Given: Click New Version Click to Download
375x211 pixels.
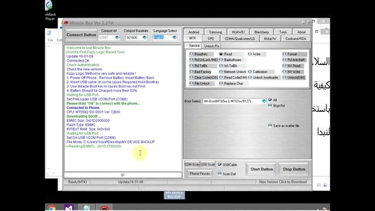Looking at the screenshot, I should [x=283, y=182].
